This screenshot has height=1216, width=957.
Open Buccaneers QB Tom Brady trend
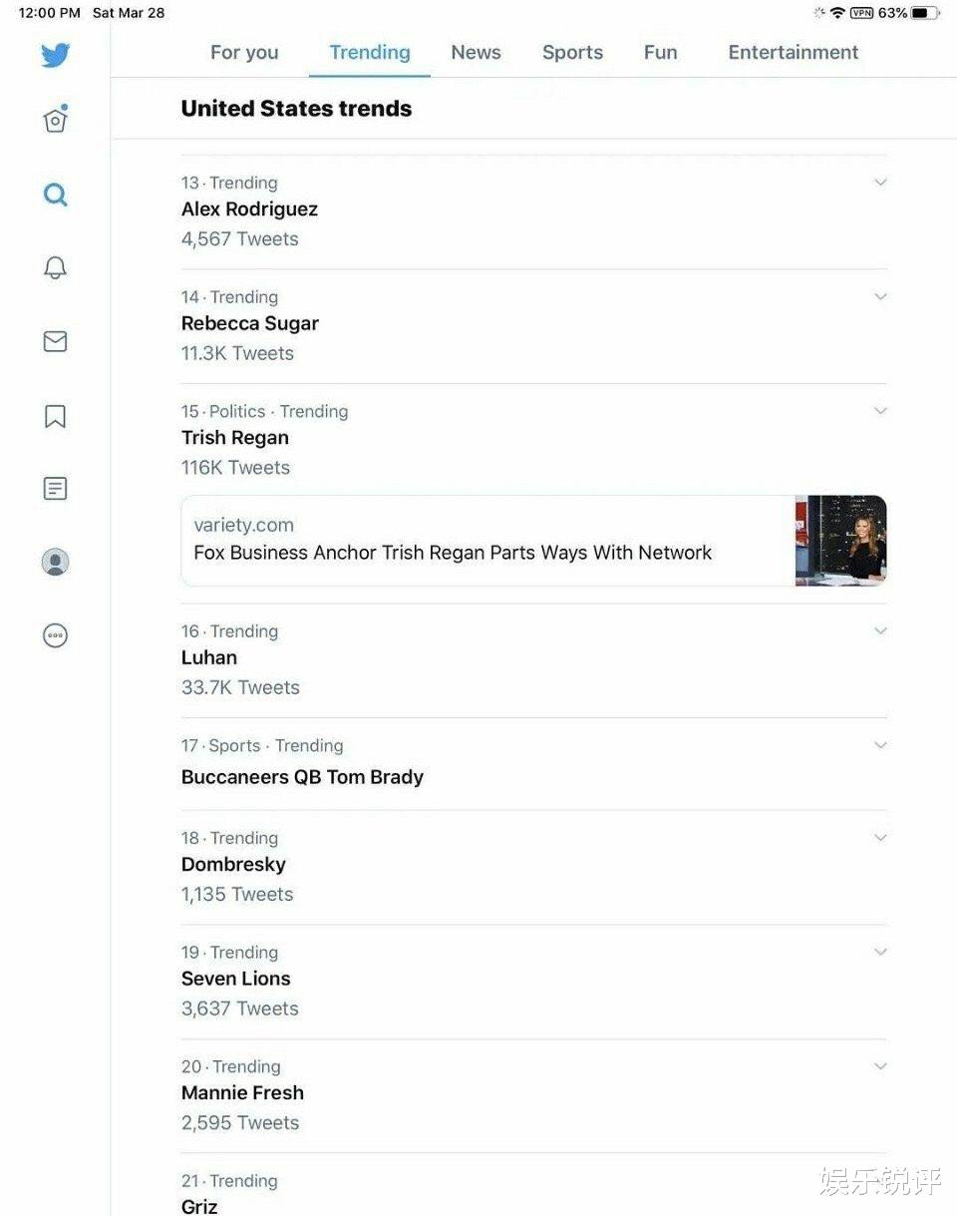pos(302,777)
